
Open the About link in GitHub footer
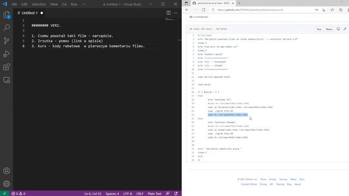tap(298, 184)
